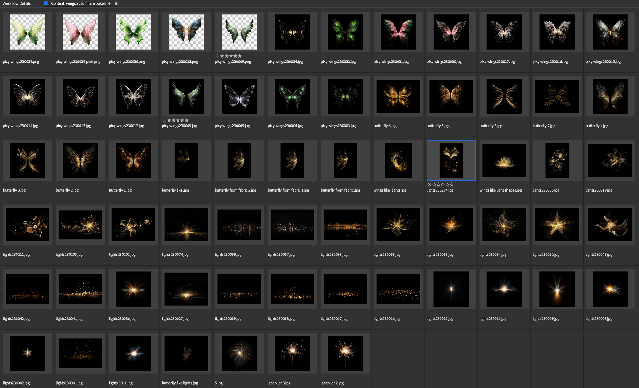Select the Content: wings S...sun flare bokeh tab
This screenshot has width=639, height=388.
(78, 4)
